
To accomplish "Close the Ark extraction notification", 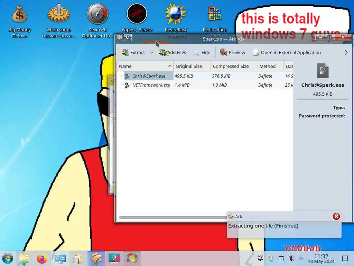I will pos(336,216).
